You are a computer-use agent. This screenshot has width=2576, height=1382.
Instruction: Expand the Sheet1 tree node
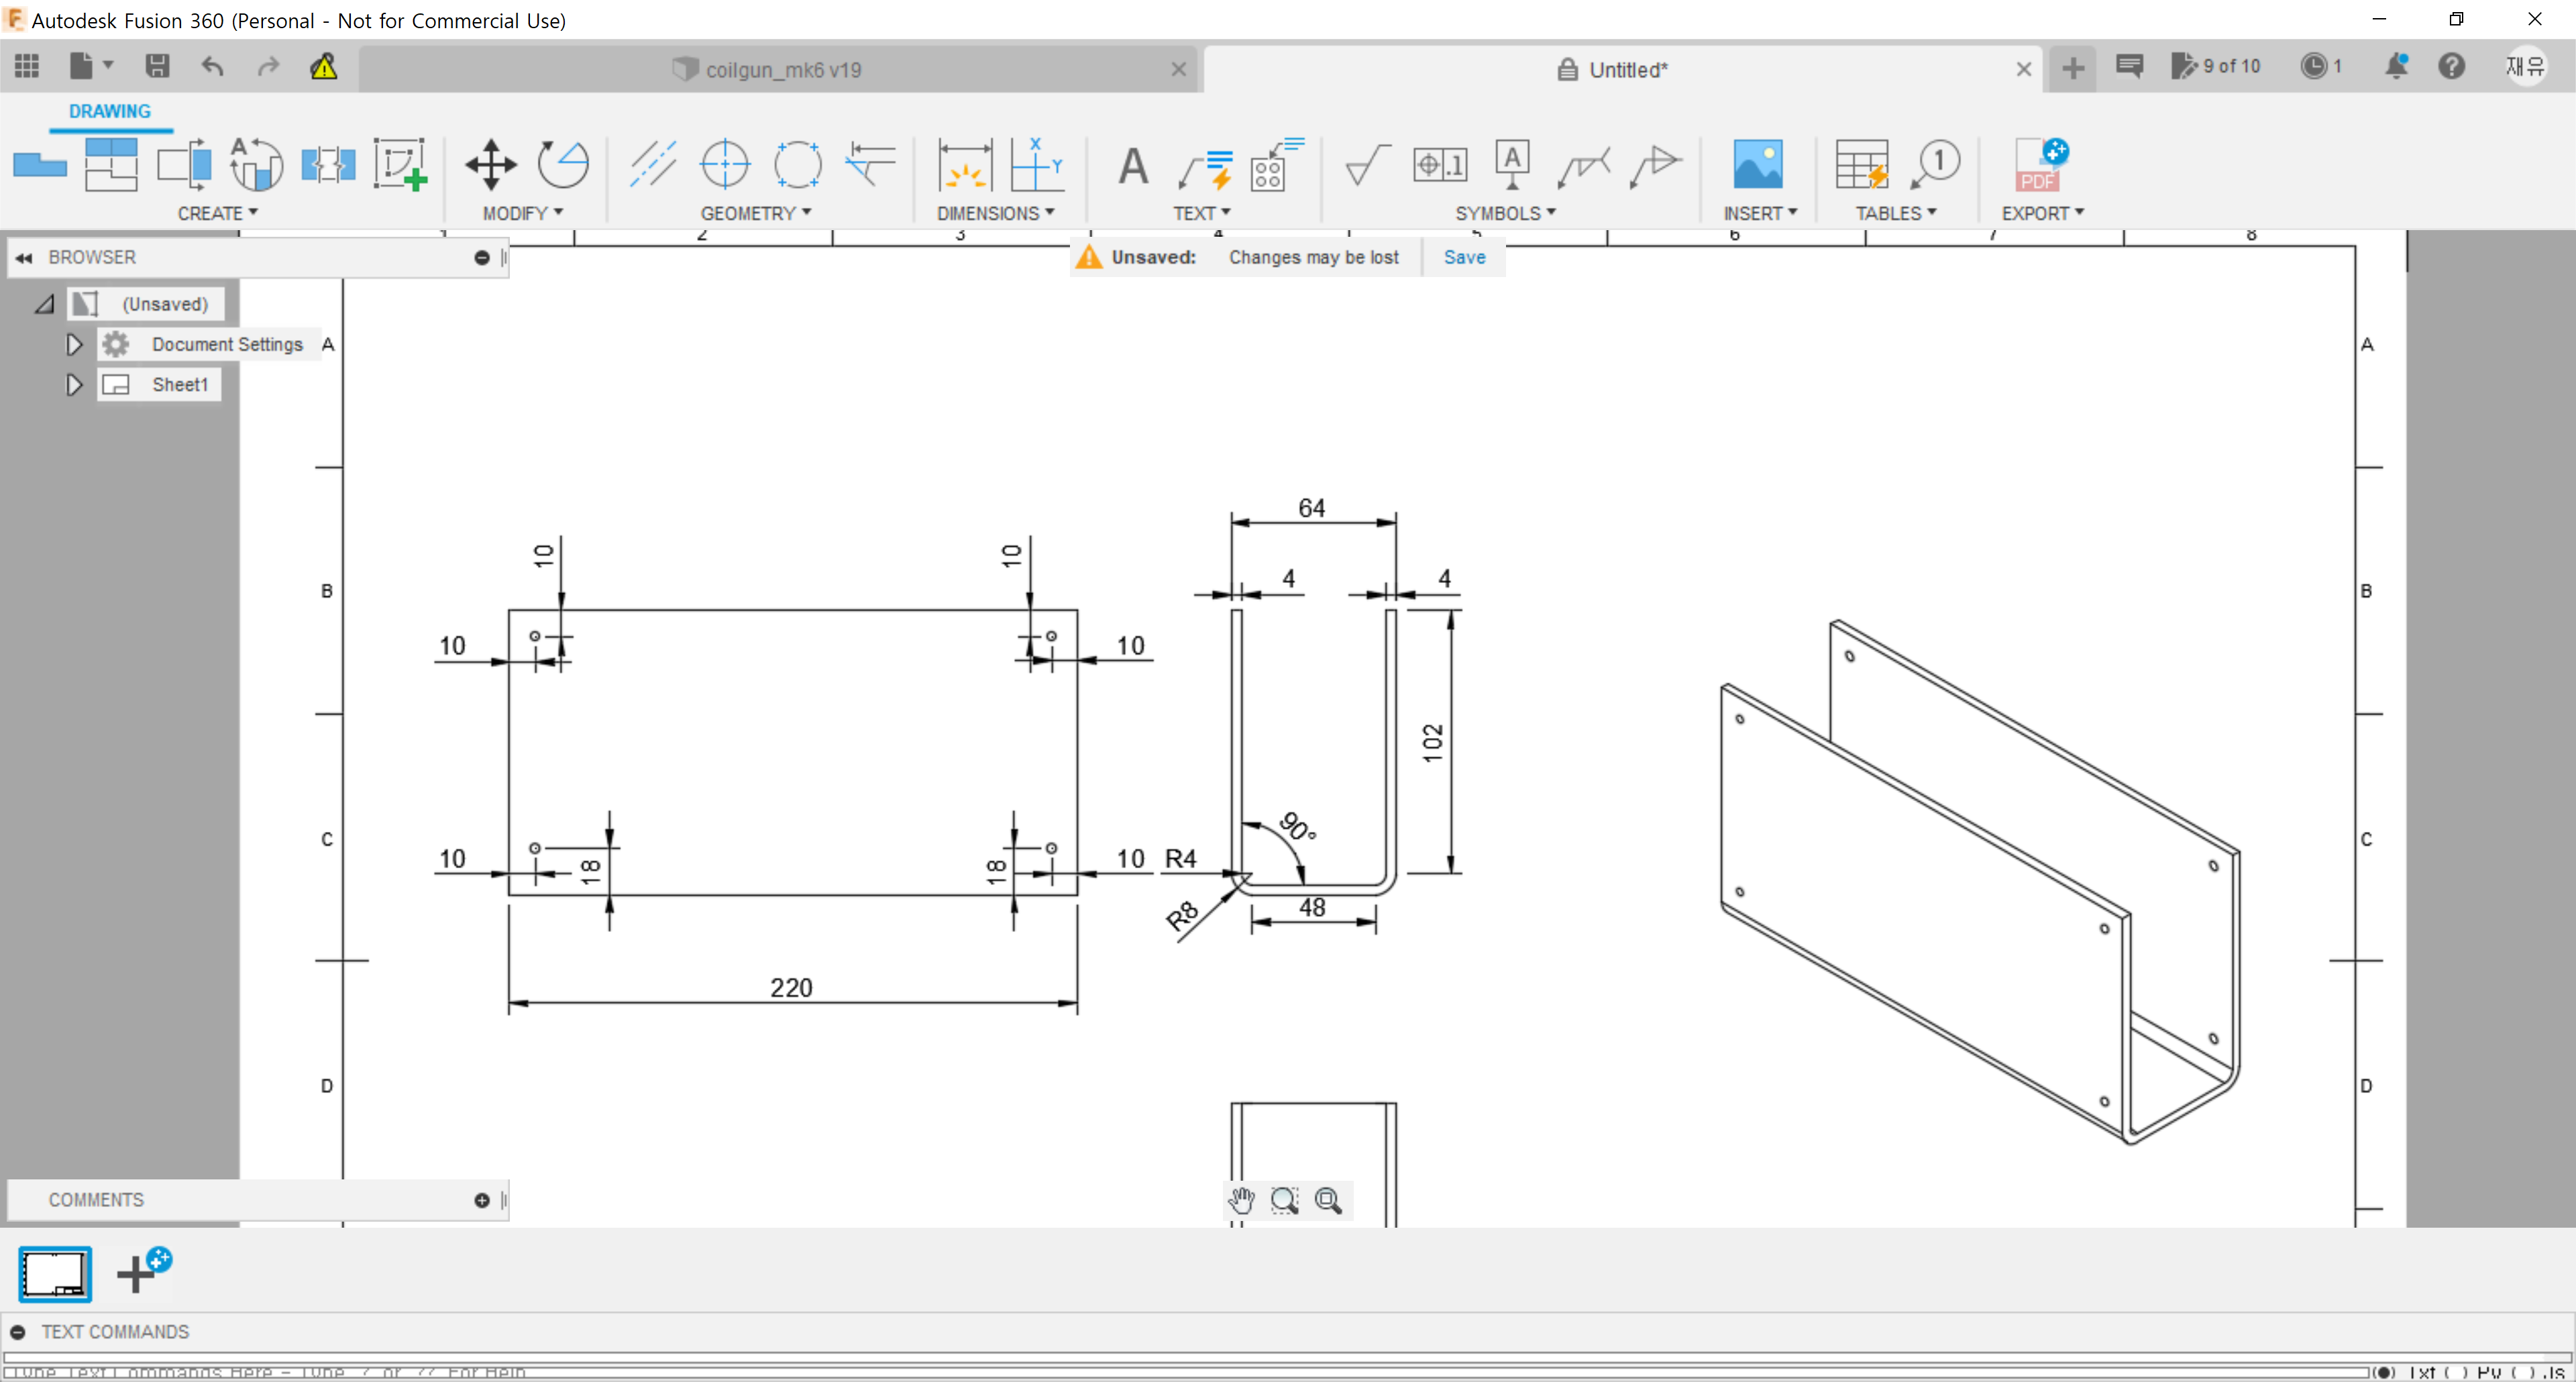tap(74, 385)
